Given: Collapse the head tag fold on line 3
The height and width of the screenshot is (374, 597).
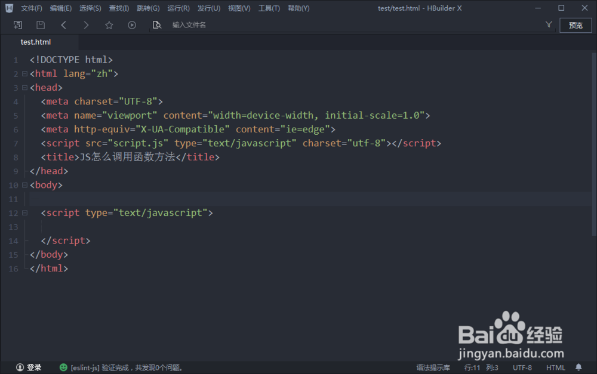Looking at the screenshot, I should pos(24,88).
